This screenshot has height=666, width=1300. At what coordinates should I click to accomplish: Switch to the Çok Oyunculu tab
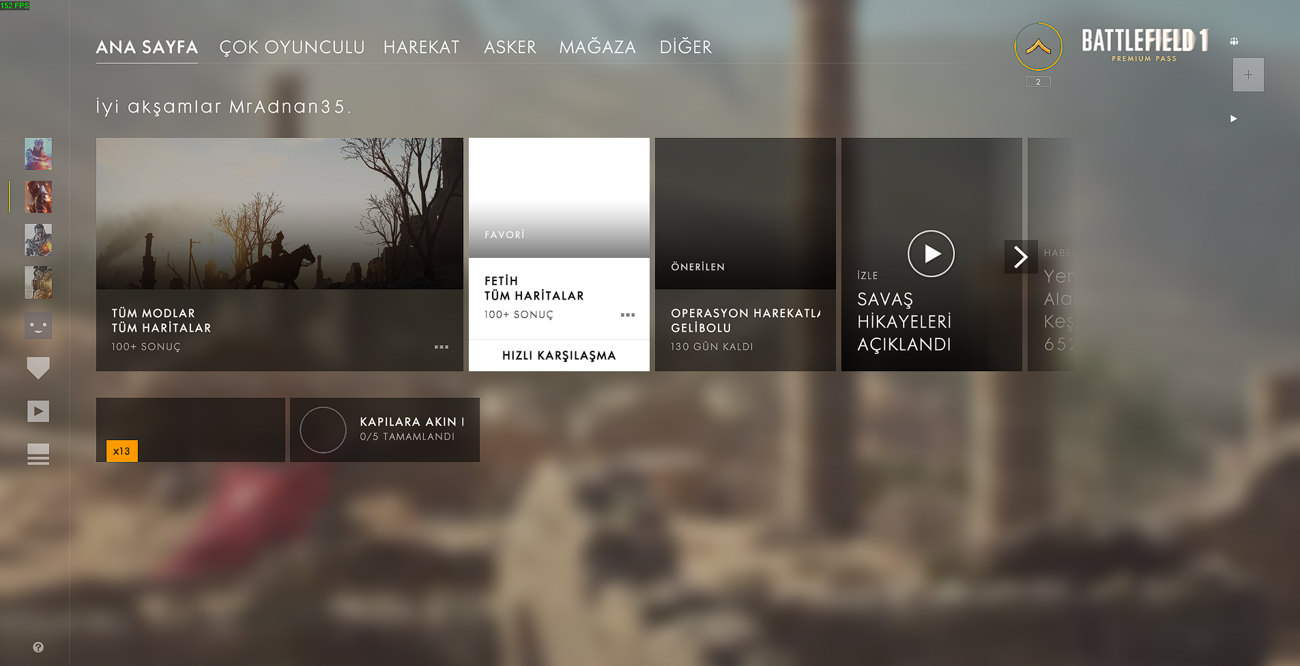point(291,47)
